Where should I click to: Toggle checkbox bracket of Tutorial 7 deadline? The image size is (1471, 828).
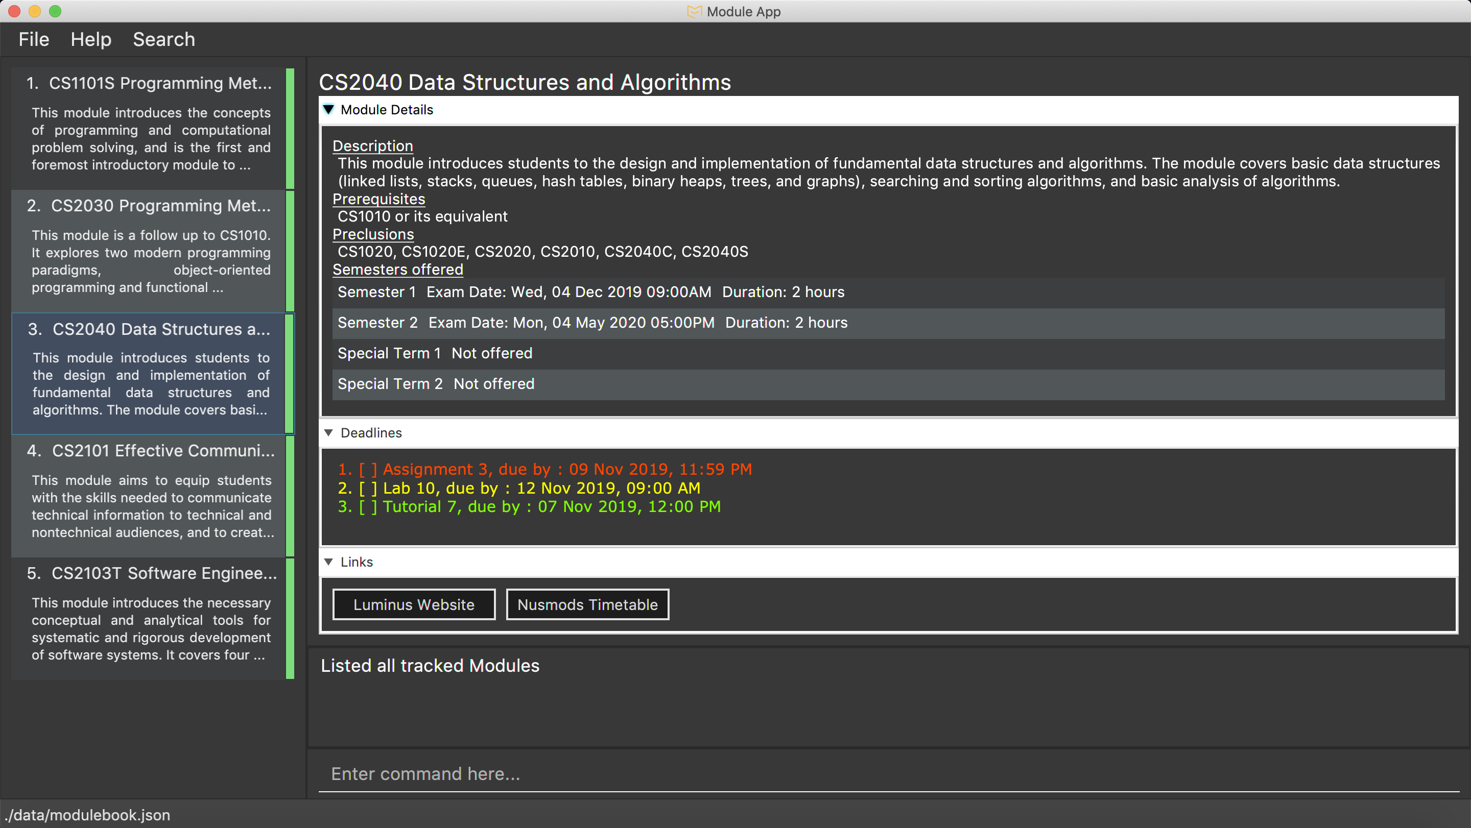pyautogui.click(x=367, y=507)
